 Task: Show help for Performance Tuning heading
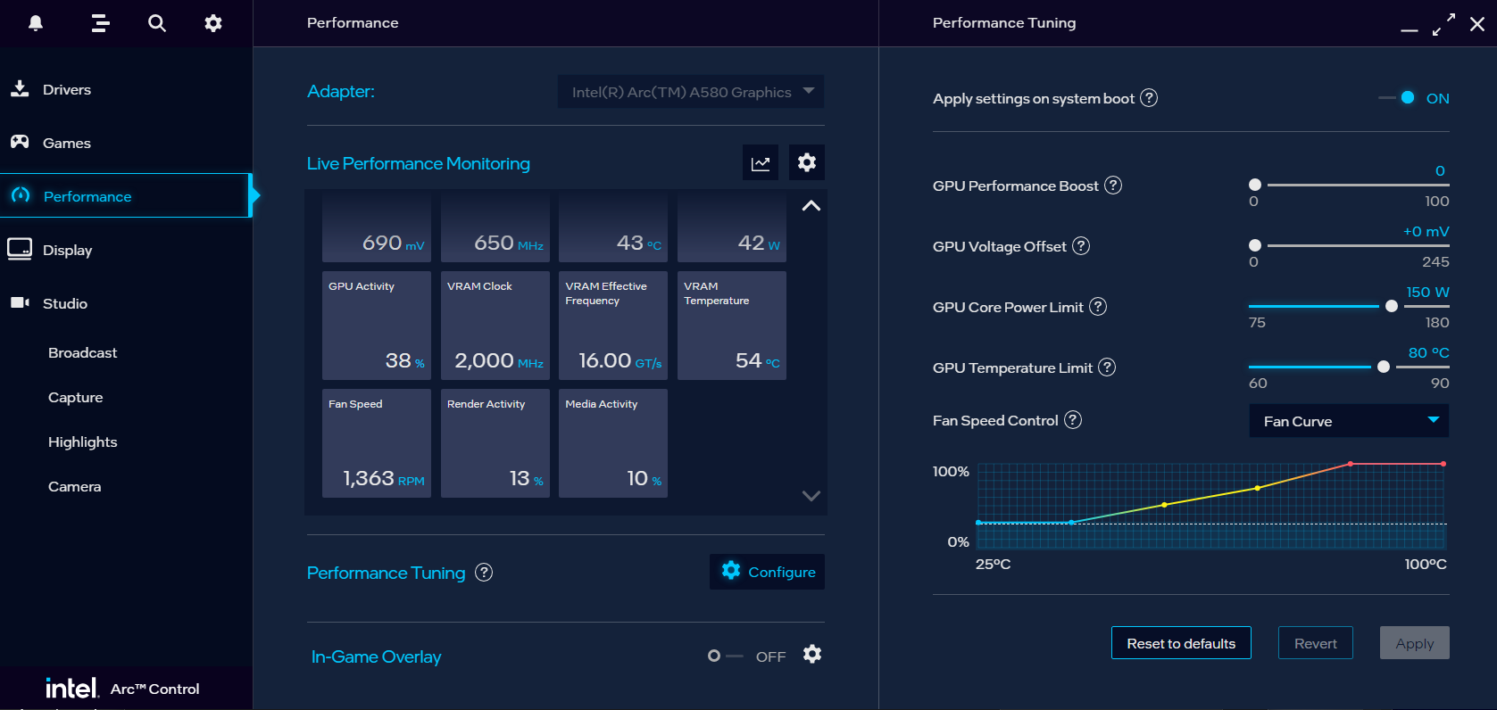pyautogui.click(x=484, y=573)
